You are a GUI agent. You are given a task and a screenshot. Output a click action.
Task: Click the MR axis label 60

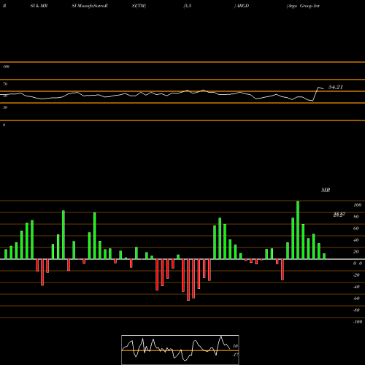356,228
